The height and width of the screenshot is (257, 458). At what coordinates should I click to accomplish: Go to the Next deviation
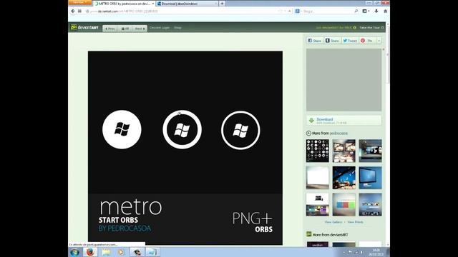[x=140, y=29]
